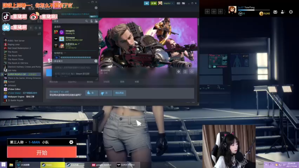Click scroll-to-top arrow in library
The height and width of the screenshot is (168, 299).
click(31, 28)
